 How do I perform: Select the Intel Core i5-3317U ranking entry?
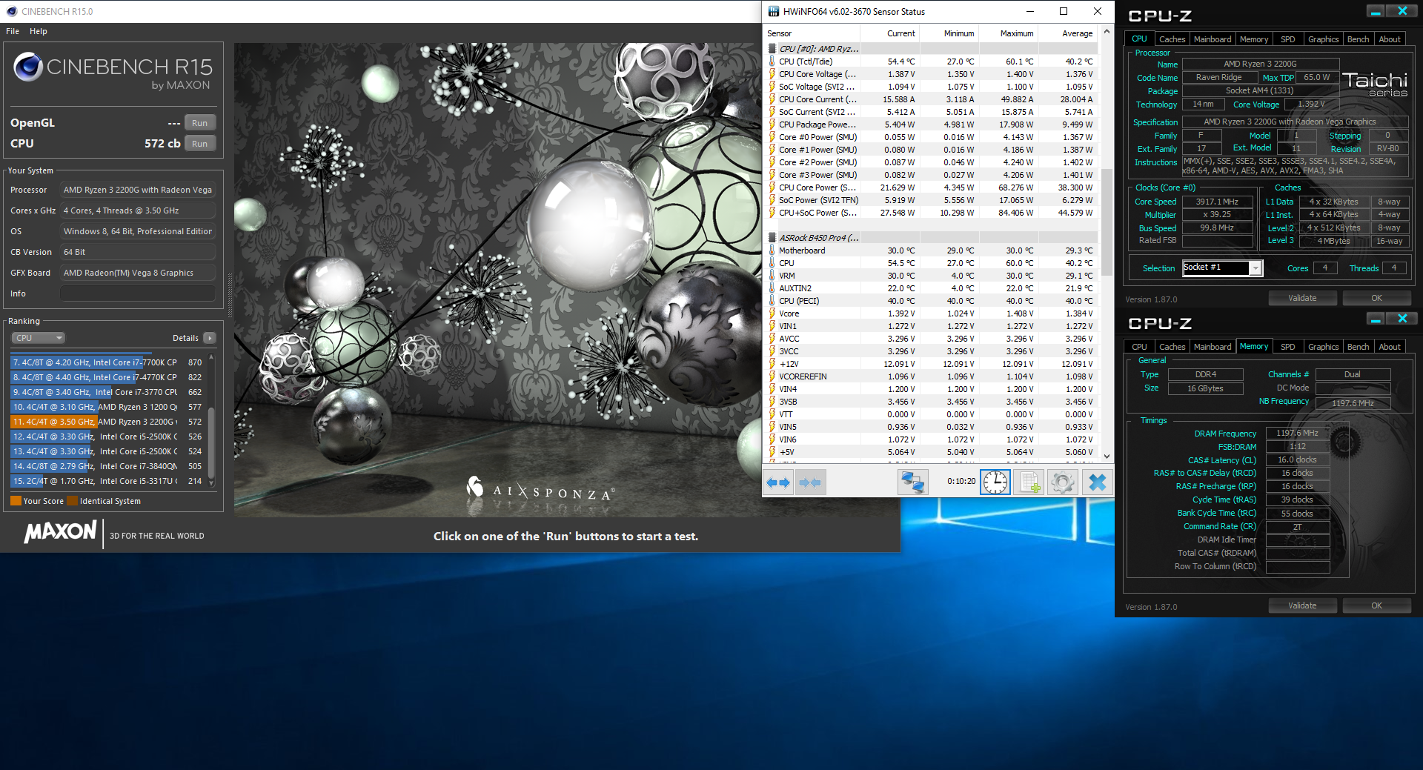tap(107, 481)
